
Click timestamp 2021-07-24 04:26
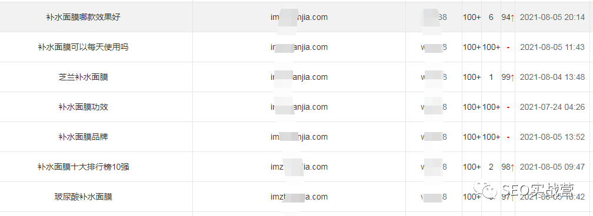552,107
